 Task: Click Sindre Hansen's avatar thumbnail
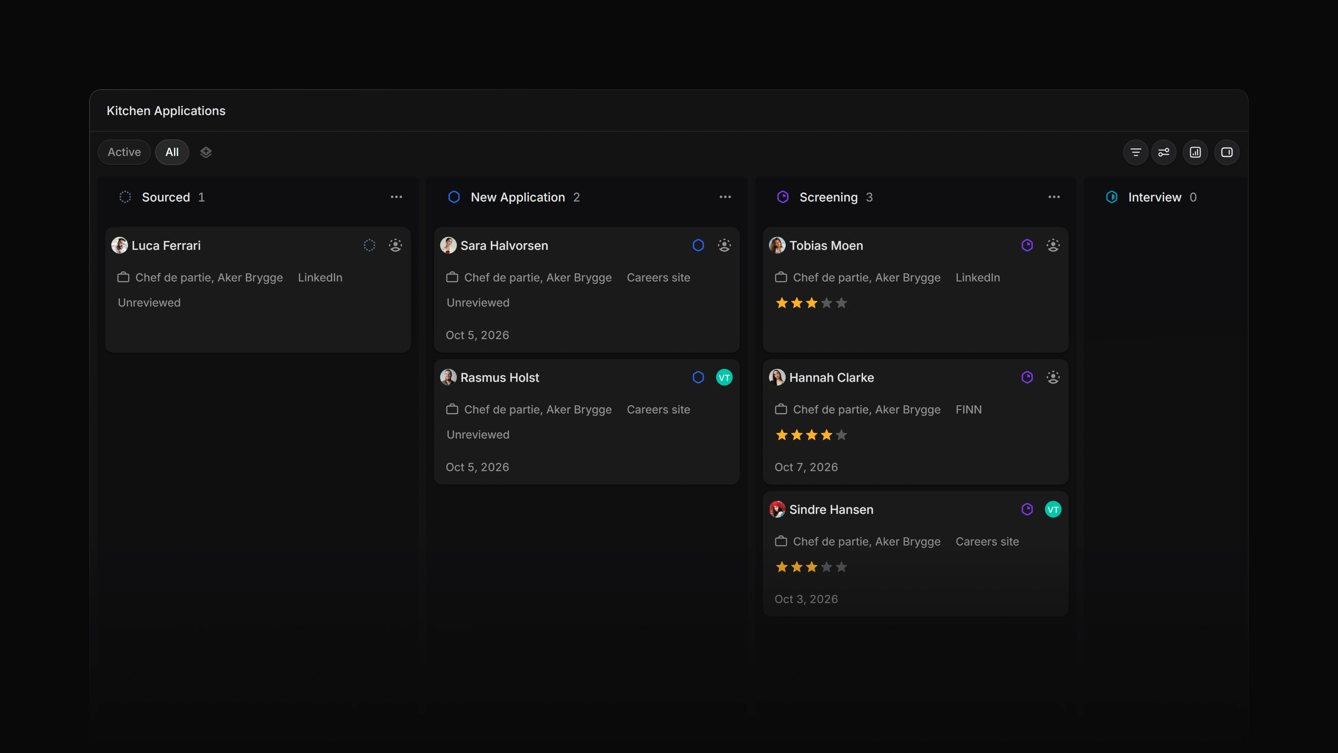click(x=777, y=509)
